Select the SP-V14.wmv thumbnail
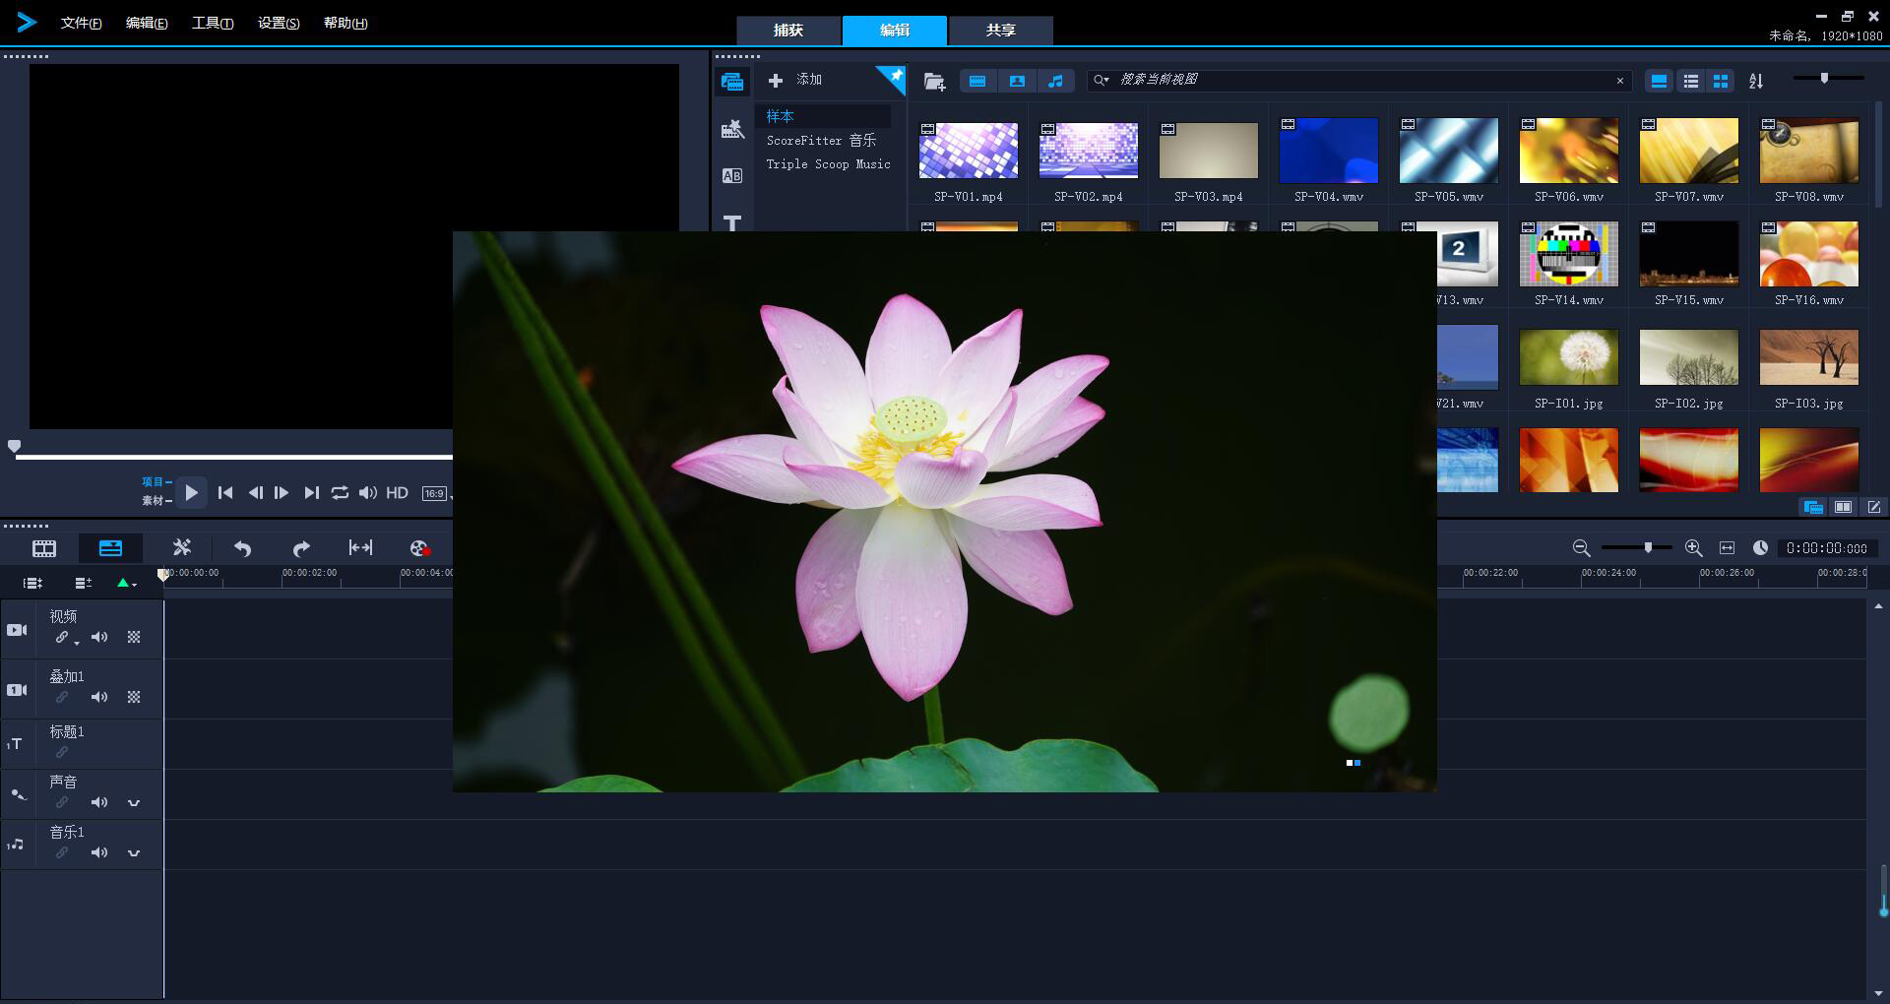Screen dimensions: 1890x1004 click(1568, 254)
